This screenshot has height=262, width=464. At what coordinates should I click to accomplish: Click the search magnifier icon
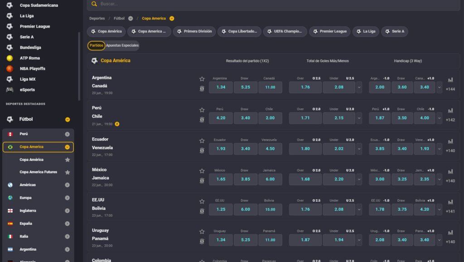point(93,4)
